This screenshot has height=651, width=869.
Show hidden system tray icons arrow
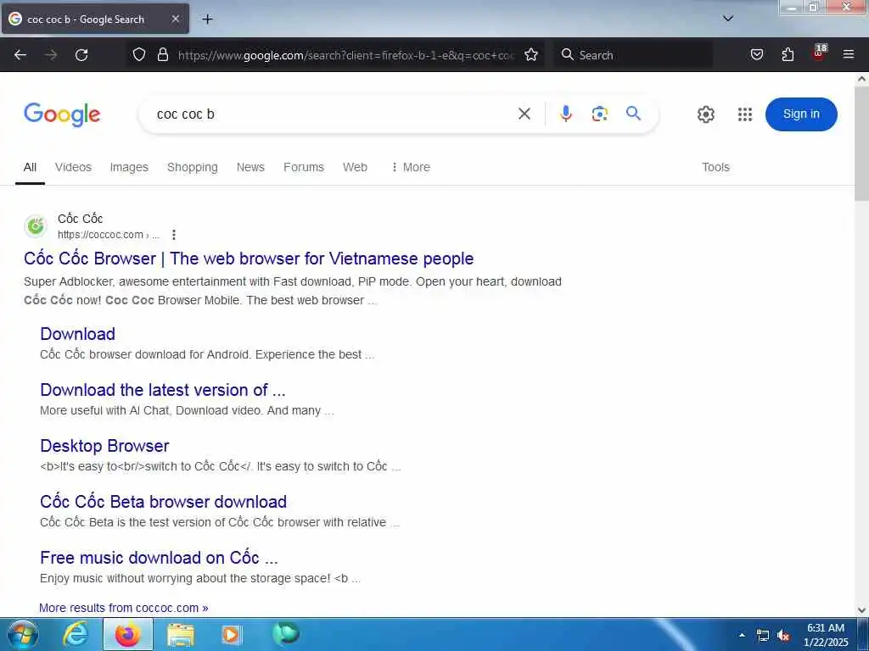pos(742,635)
